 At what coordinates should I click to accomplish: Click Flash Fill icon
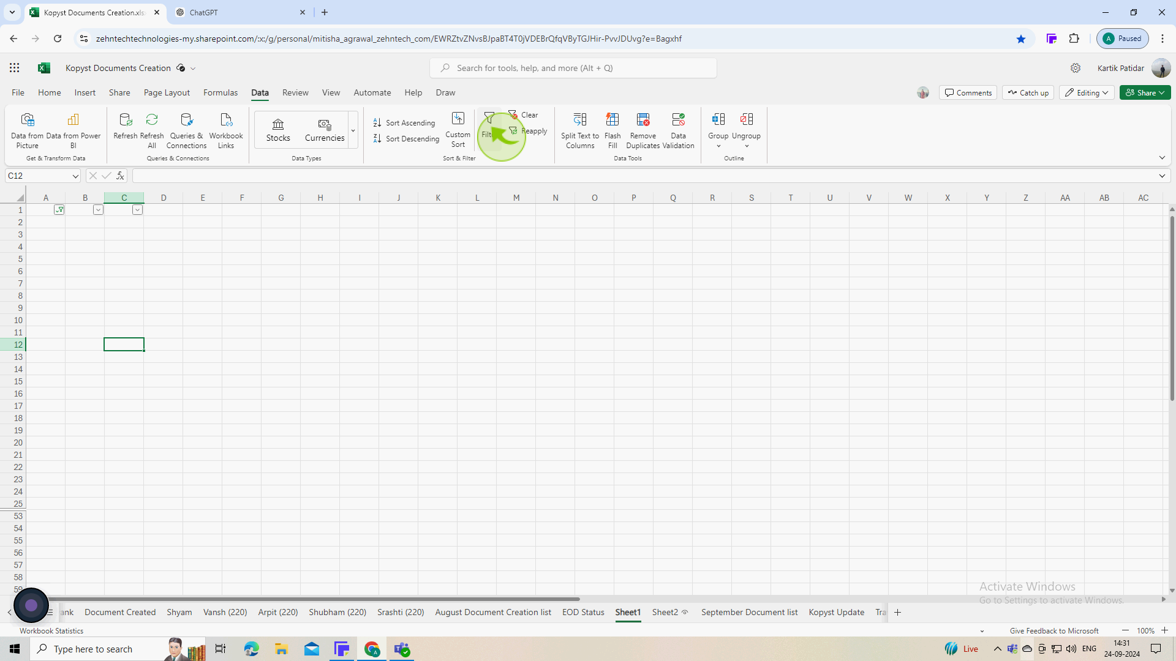pos(612,119)
